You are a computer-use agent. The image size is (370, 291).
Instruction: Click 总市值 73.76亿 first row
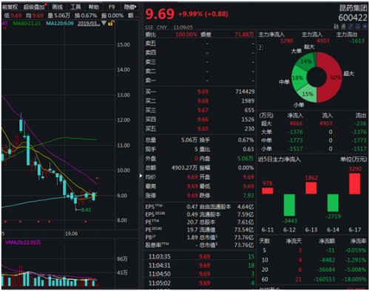coord(244,238)
